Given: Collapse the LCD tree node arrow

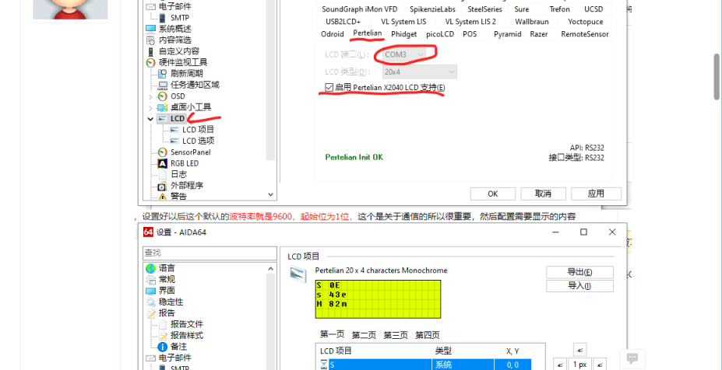Looking at the screenshot, I should pyautogui.click(x=150, y=119).
